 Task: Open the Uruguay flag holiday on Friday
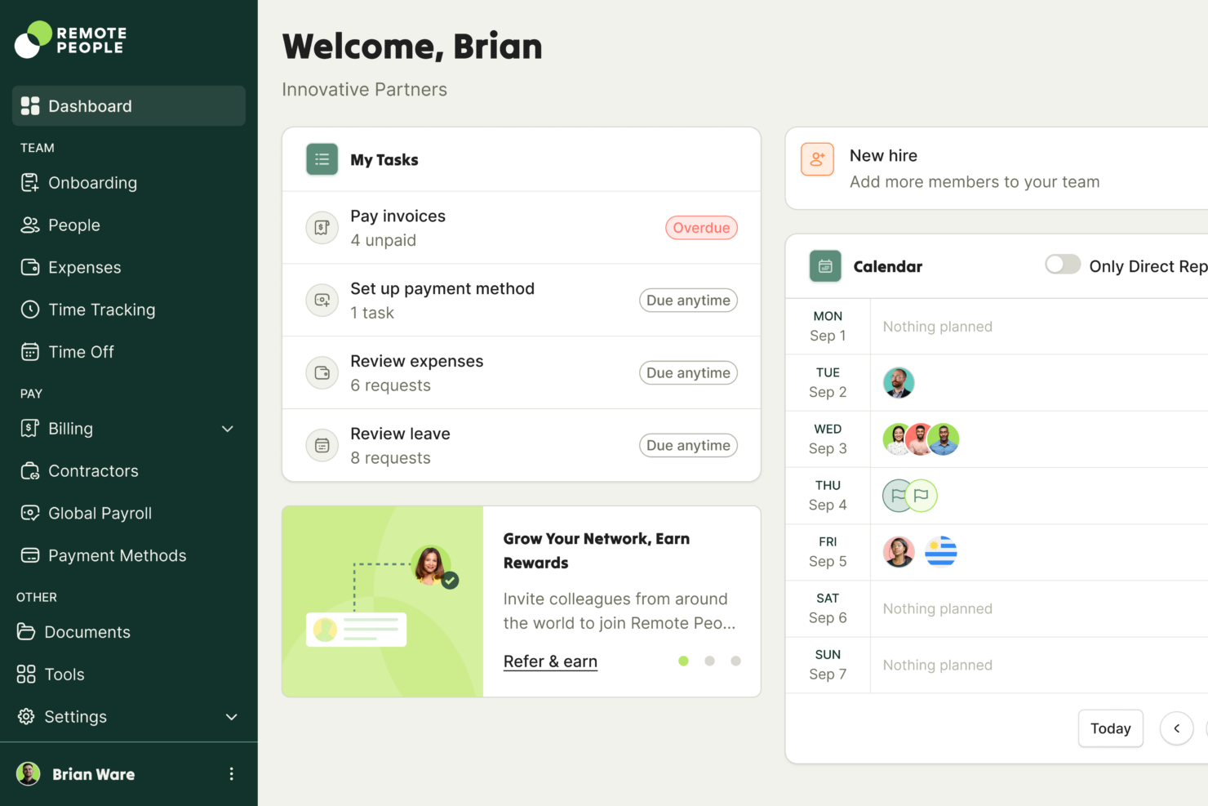pos(940,552)
